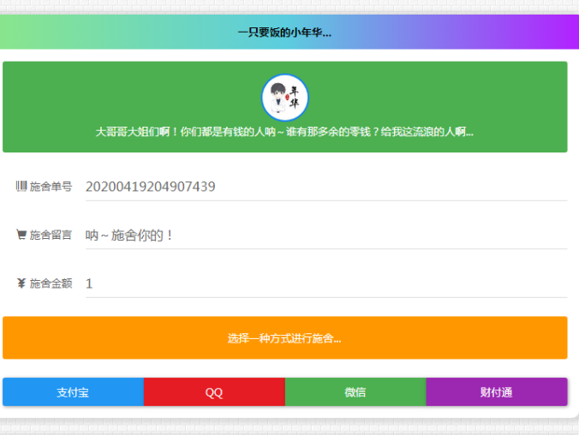Viewport: 579px width, 435px height.
Task: Choose 财付通 payment method
Action: click(497, 392)
